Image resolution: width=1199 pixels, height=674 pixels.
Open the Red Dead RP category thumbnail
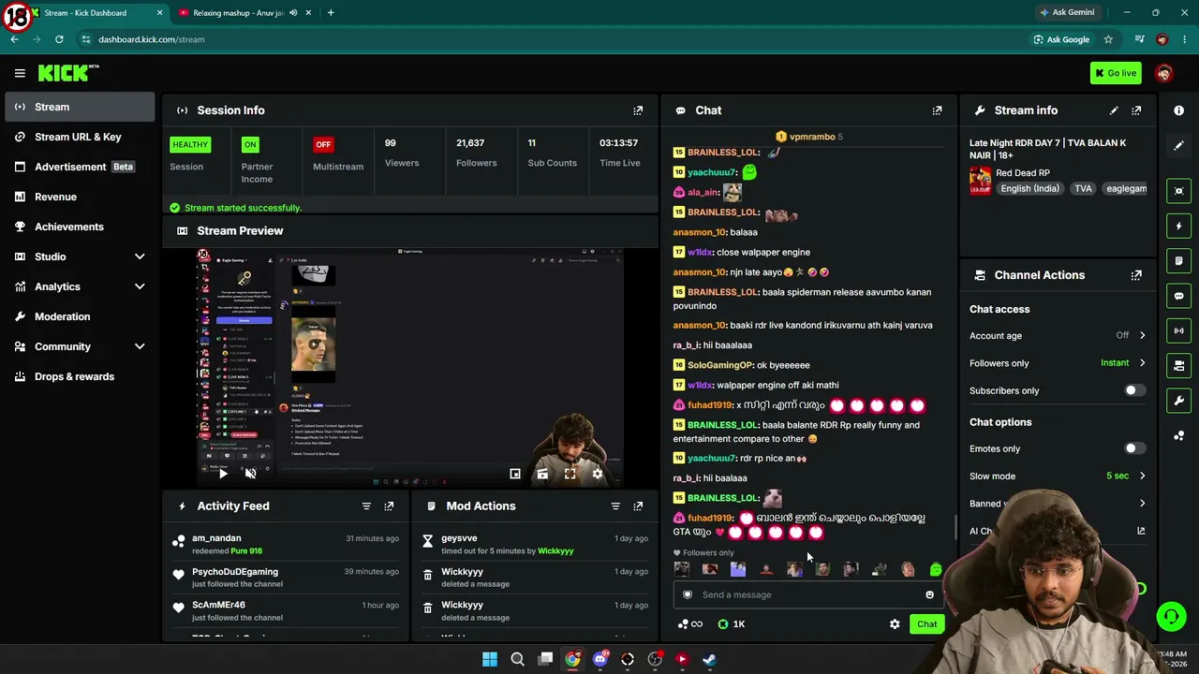tap(981, 181)
